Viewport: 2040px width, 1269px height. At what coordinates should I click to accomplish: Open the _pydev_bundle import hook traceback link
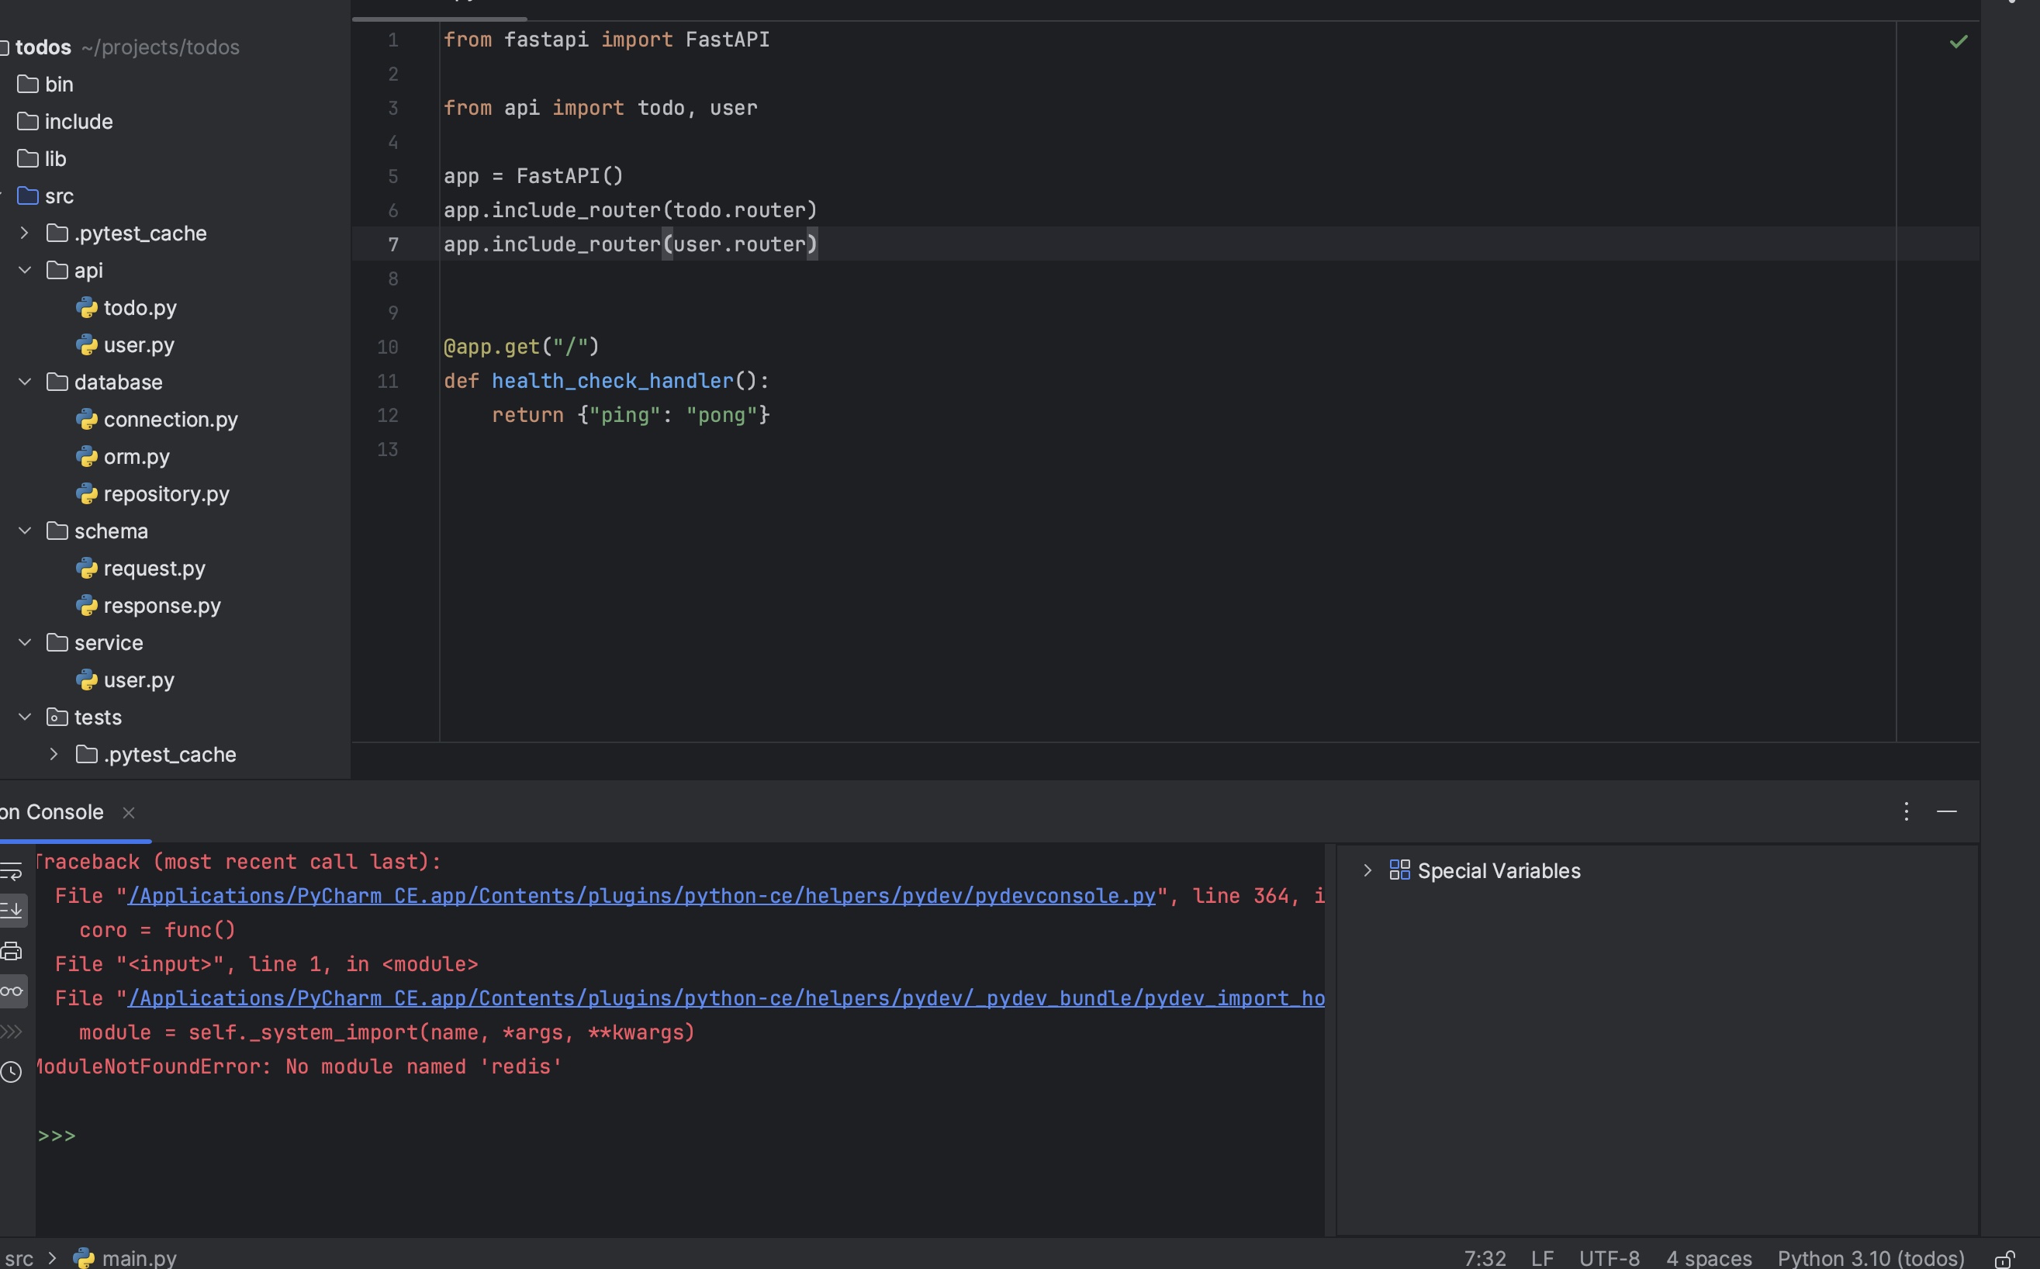tap(726, 999)
